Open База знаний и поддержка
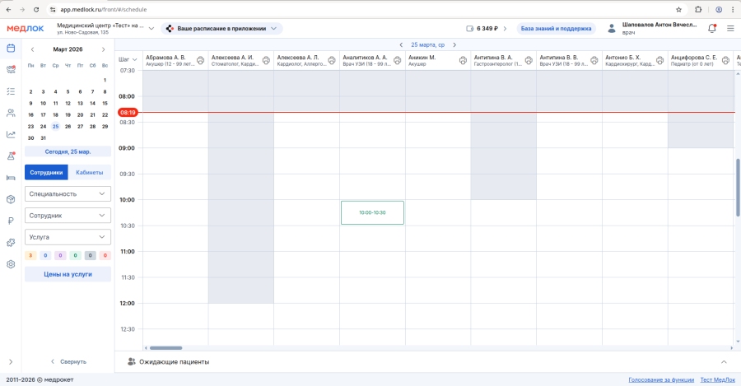This screenshot has width=741, height=386. pyautogui.click(x=556, y=28)
